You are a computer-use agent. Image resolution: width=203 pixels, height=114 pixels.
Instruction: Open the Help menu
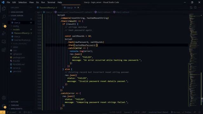pyautogui.click(x=60, y=2)
